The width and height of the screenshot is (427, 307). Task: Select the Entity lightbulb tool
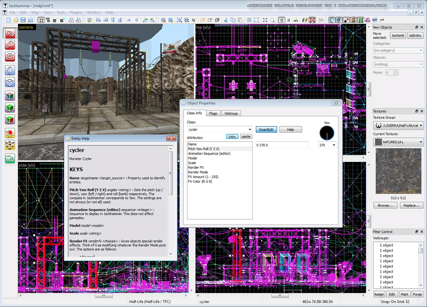[x=10, y=70]
